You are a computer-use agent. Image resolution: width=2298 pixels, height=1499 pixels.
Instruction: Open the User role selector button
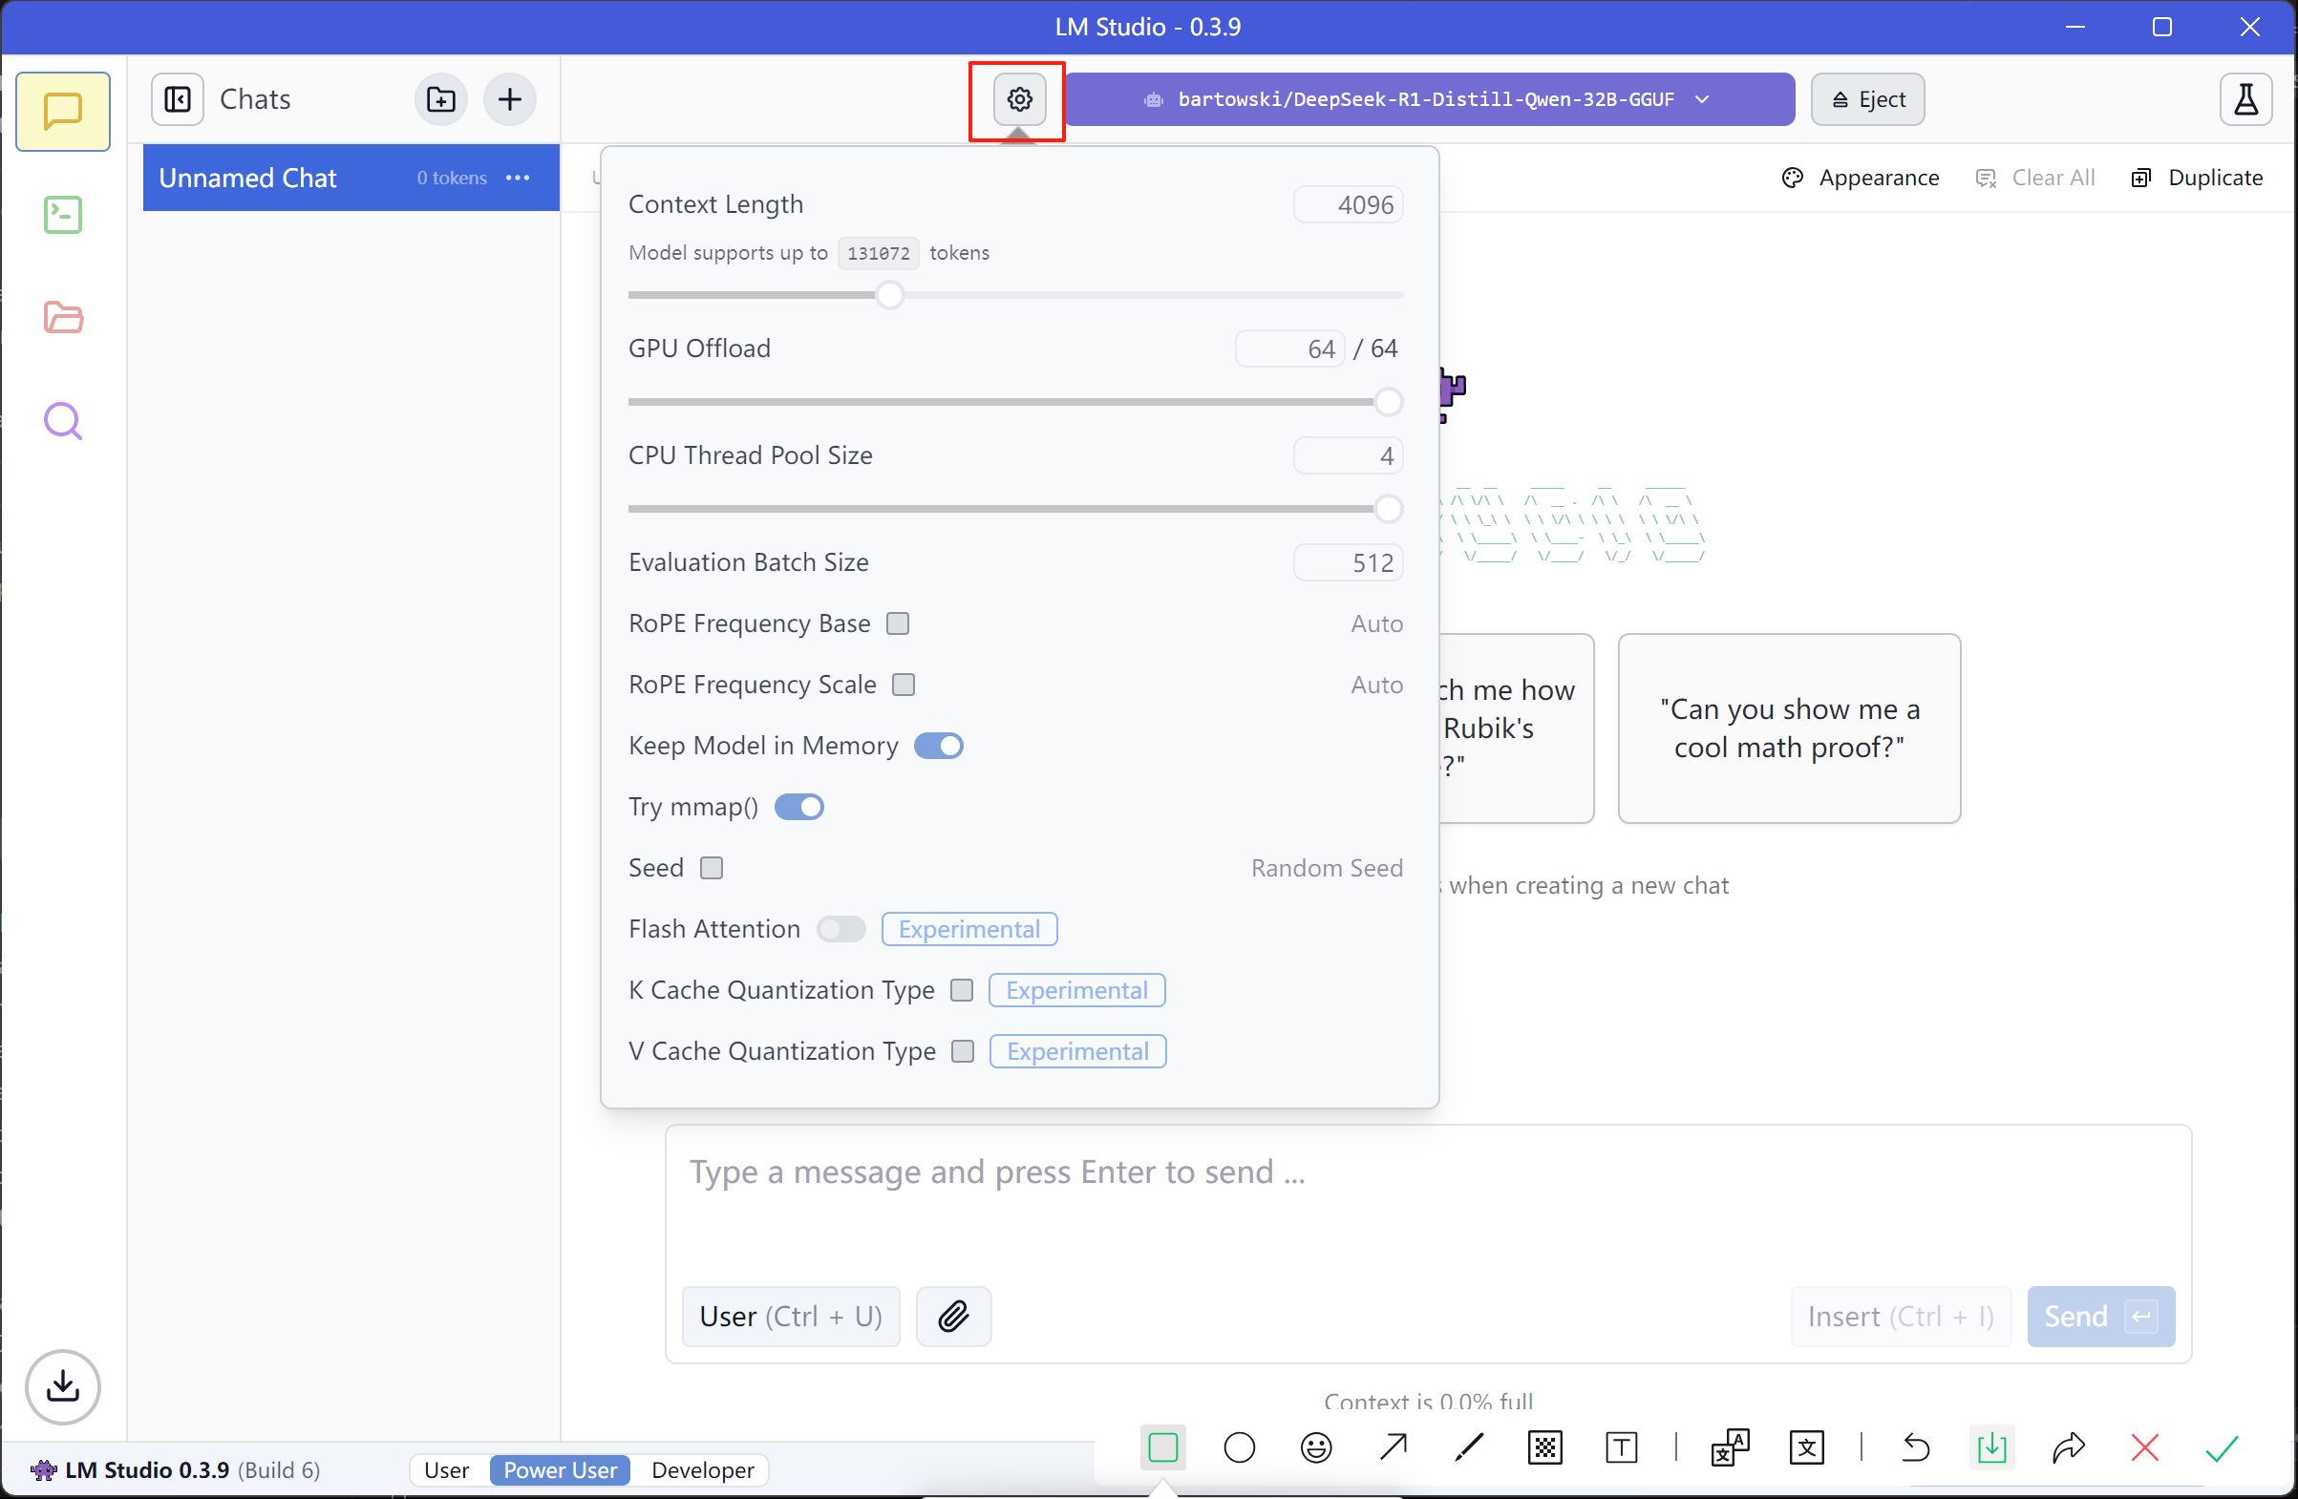[x=790, y=1316]
